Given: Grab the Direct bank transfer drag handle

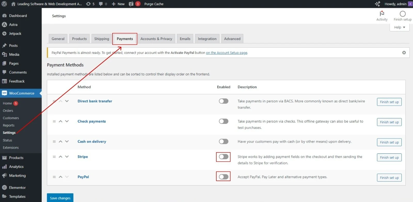Looking at the screenshot, I should [x=54, y=101].
